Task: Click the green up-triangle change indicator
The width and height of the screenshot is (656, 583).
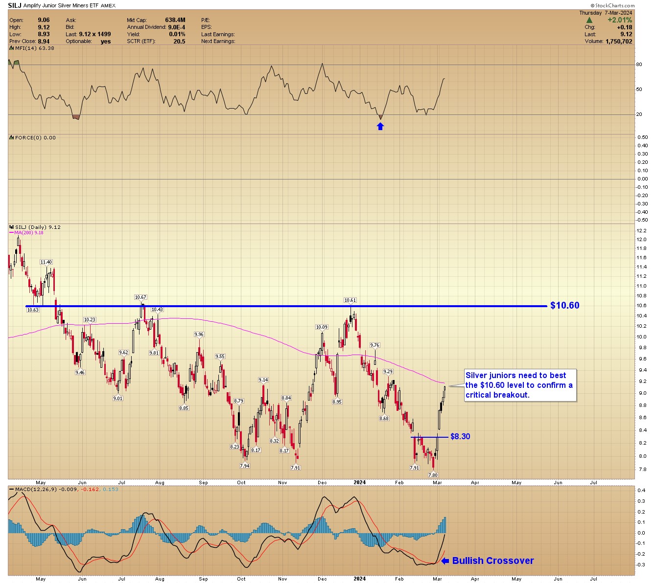Action: [590, 20]
